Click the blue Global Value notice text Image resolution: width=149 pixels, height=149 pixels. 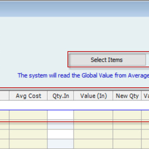coord(83,75)
